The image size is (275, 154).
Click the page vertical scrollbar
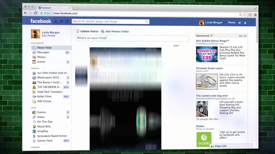point(257,31)
